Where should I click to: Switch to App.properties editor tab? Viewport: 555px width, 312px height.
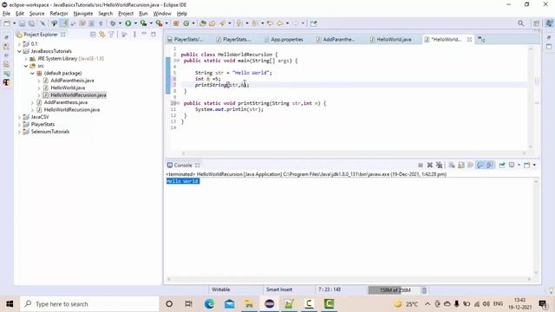click(284, 39)
